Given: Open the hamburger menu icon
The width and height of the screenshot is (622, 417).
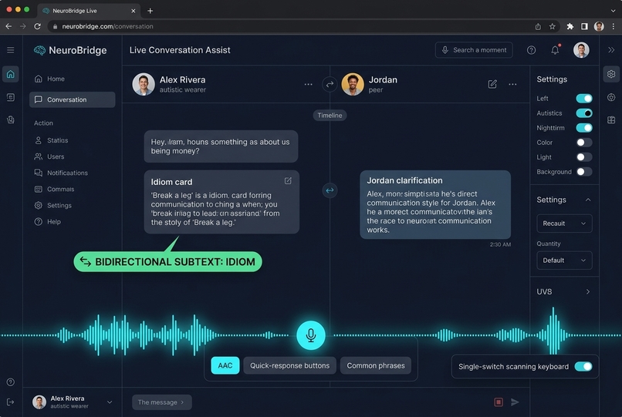Looking at the screenshot, I should 11,50.
